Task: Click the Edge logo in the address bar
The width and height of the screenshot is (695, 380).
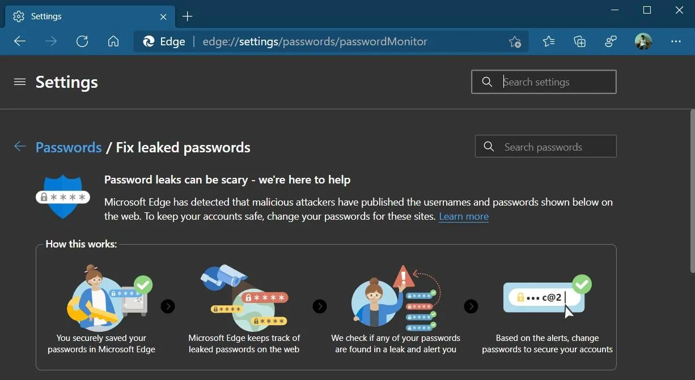Action: (x=149, y=41)
